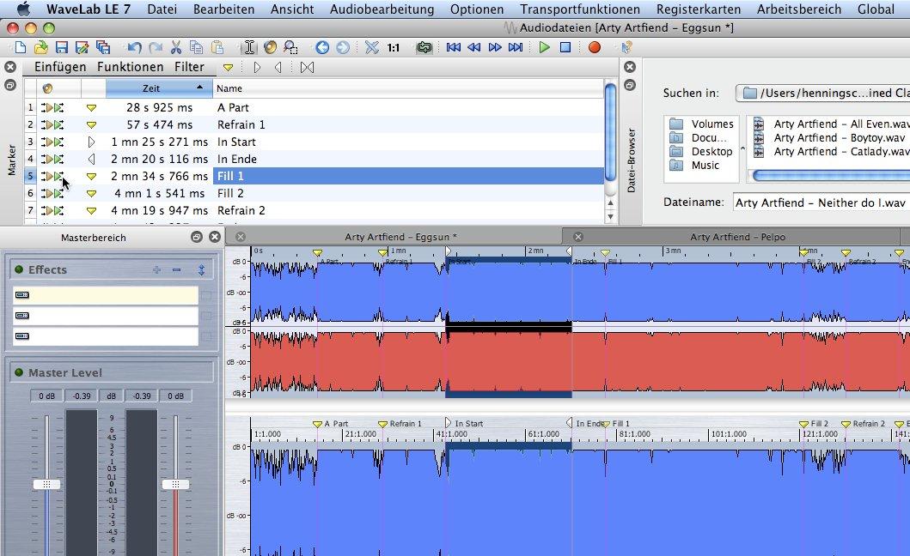Open the Datei menu
The image size is (910, 556).
pyautogui.click(x=162, y=9)
